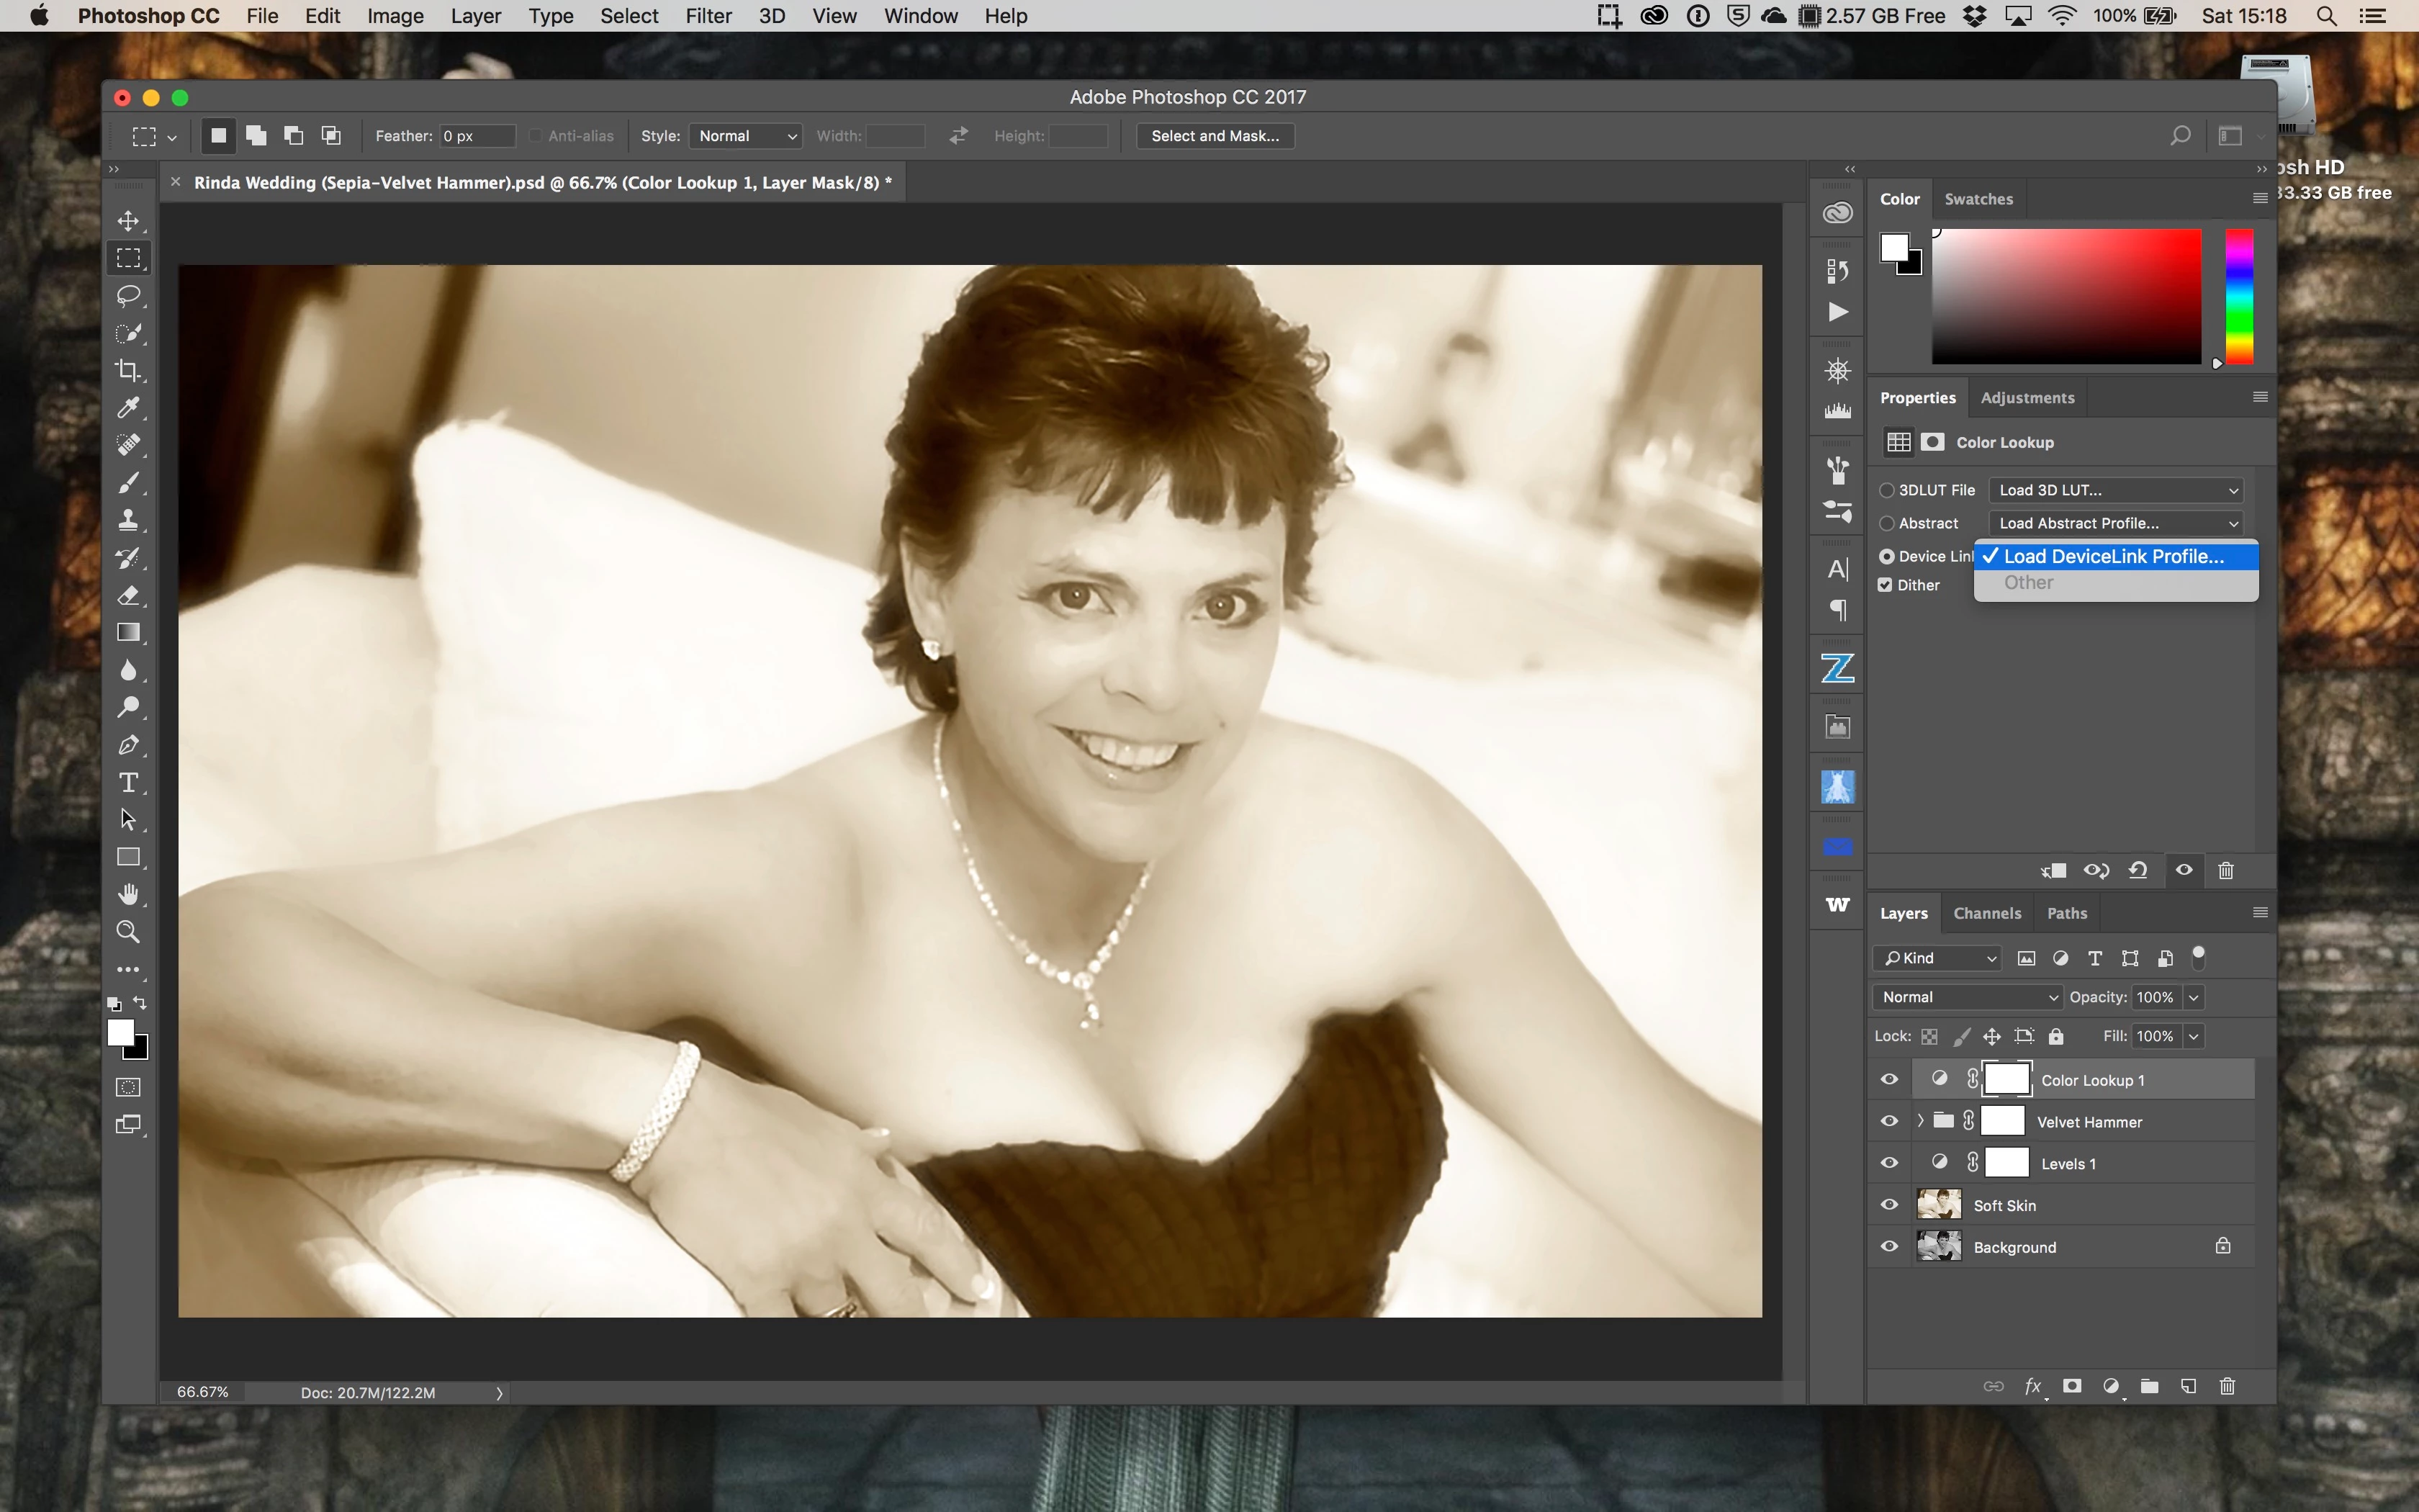
Task: Choose the Crop tool
Action: pos(128,371)
